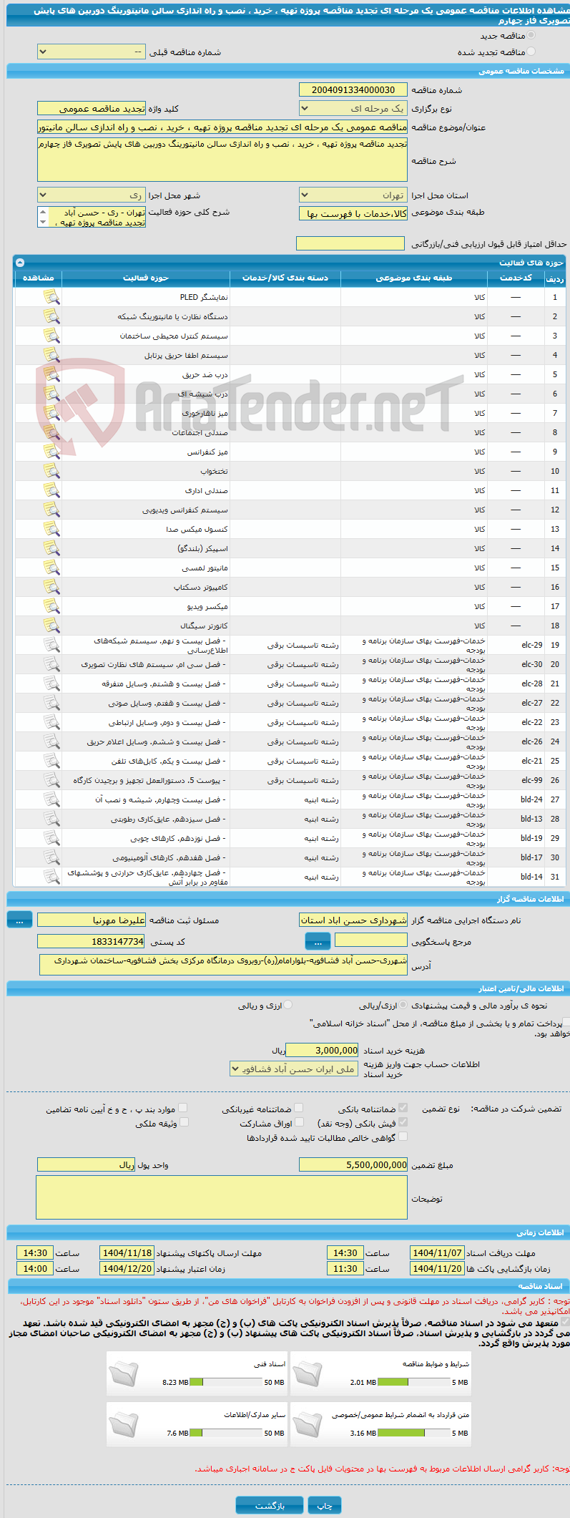Open view icon for row 17 میکسر ویدیو
Viewport: 570px width, 1518px height.
coord(51,606)
